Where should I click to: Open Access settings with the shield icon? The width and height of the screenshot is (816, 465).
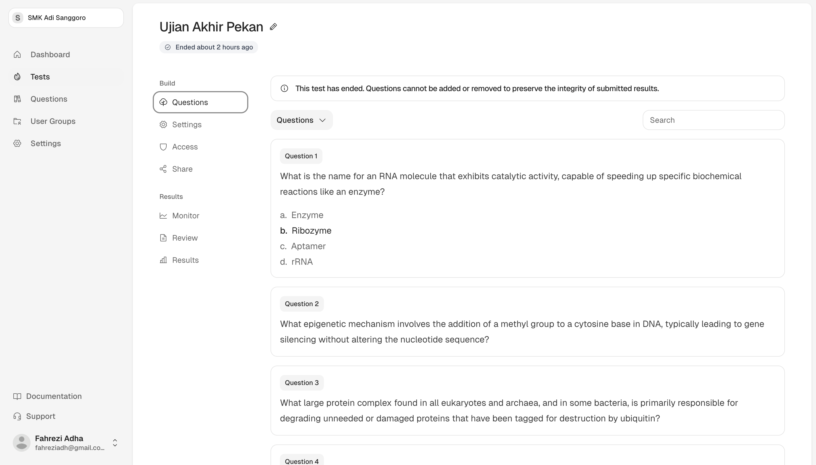[x=164, y=147]
